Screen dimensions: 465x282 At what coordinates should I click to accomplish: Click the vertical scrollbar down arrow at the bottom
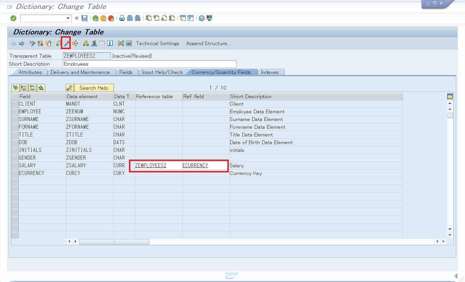[450, 235]
